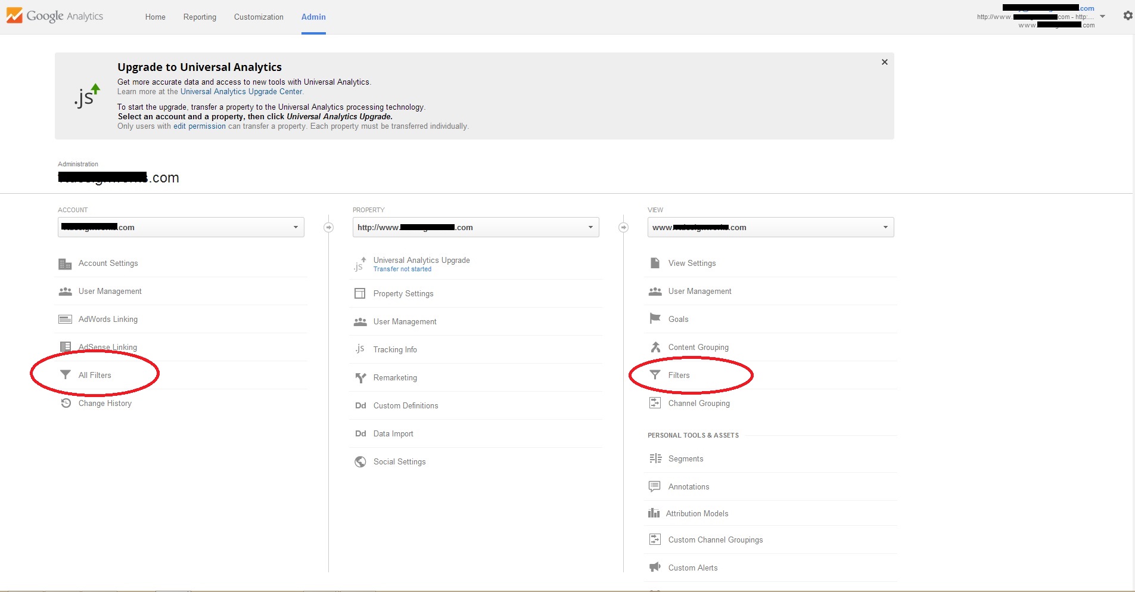Click the Transfer not started link

tap(402, 269)
